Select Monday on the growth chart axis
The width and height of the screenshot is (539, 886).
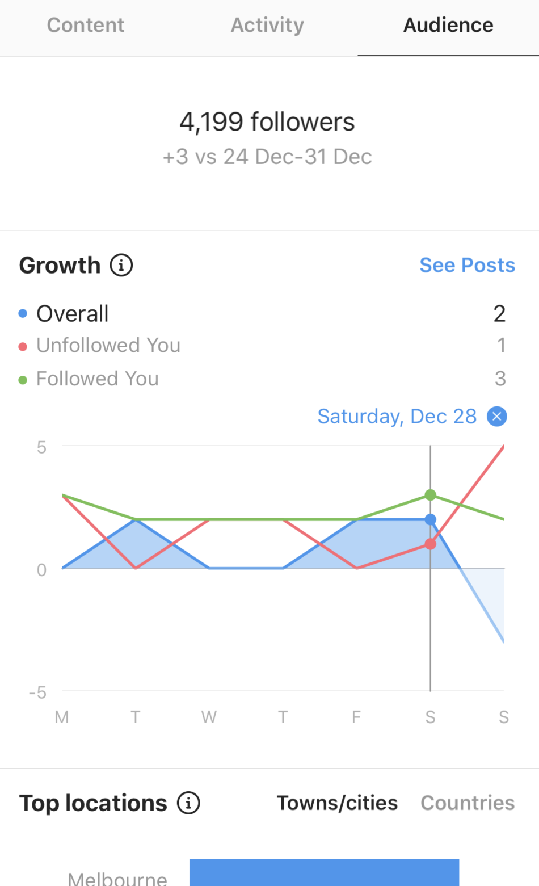pyautogui.click(x=62, y=717)
